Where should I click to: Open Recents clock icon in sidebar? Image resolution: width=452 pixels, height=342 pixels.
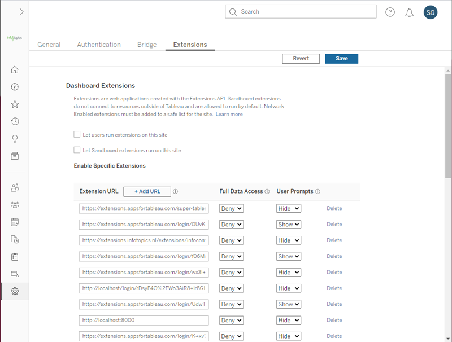(15, 121)
